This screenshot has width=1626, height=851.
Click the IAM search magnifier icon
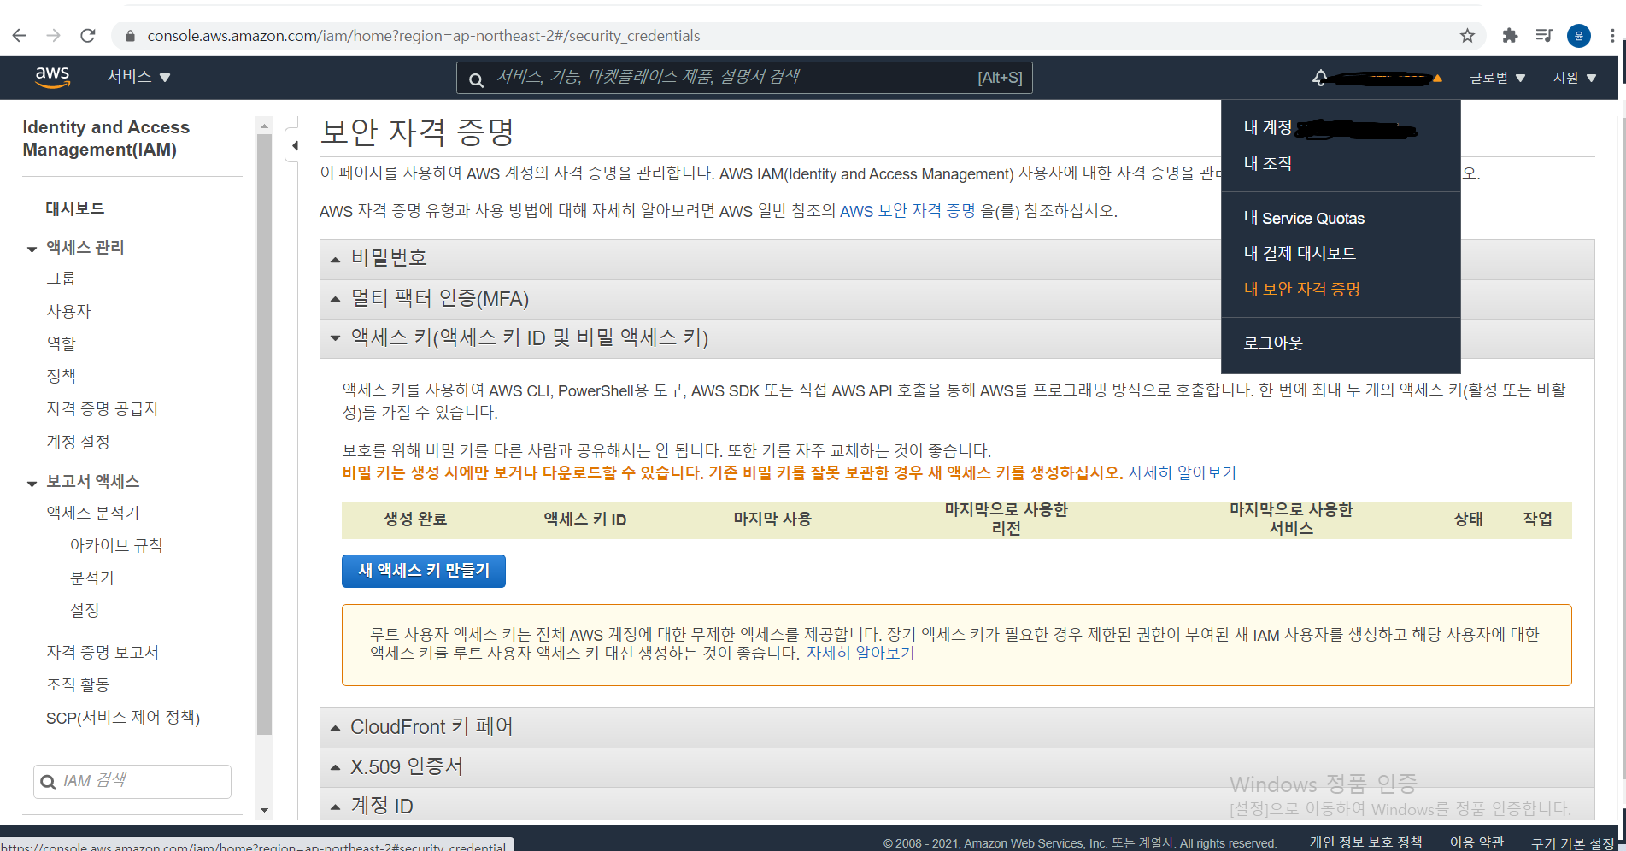coord(49,782)
